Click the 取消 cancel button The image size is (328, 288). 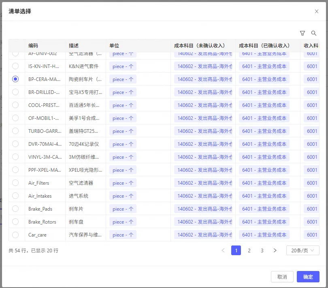pos(282,277)
